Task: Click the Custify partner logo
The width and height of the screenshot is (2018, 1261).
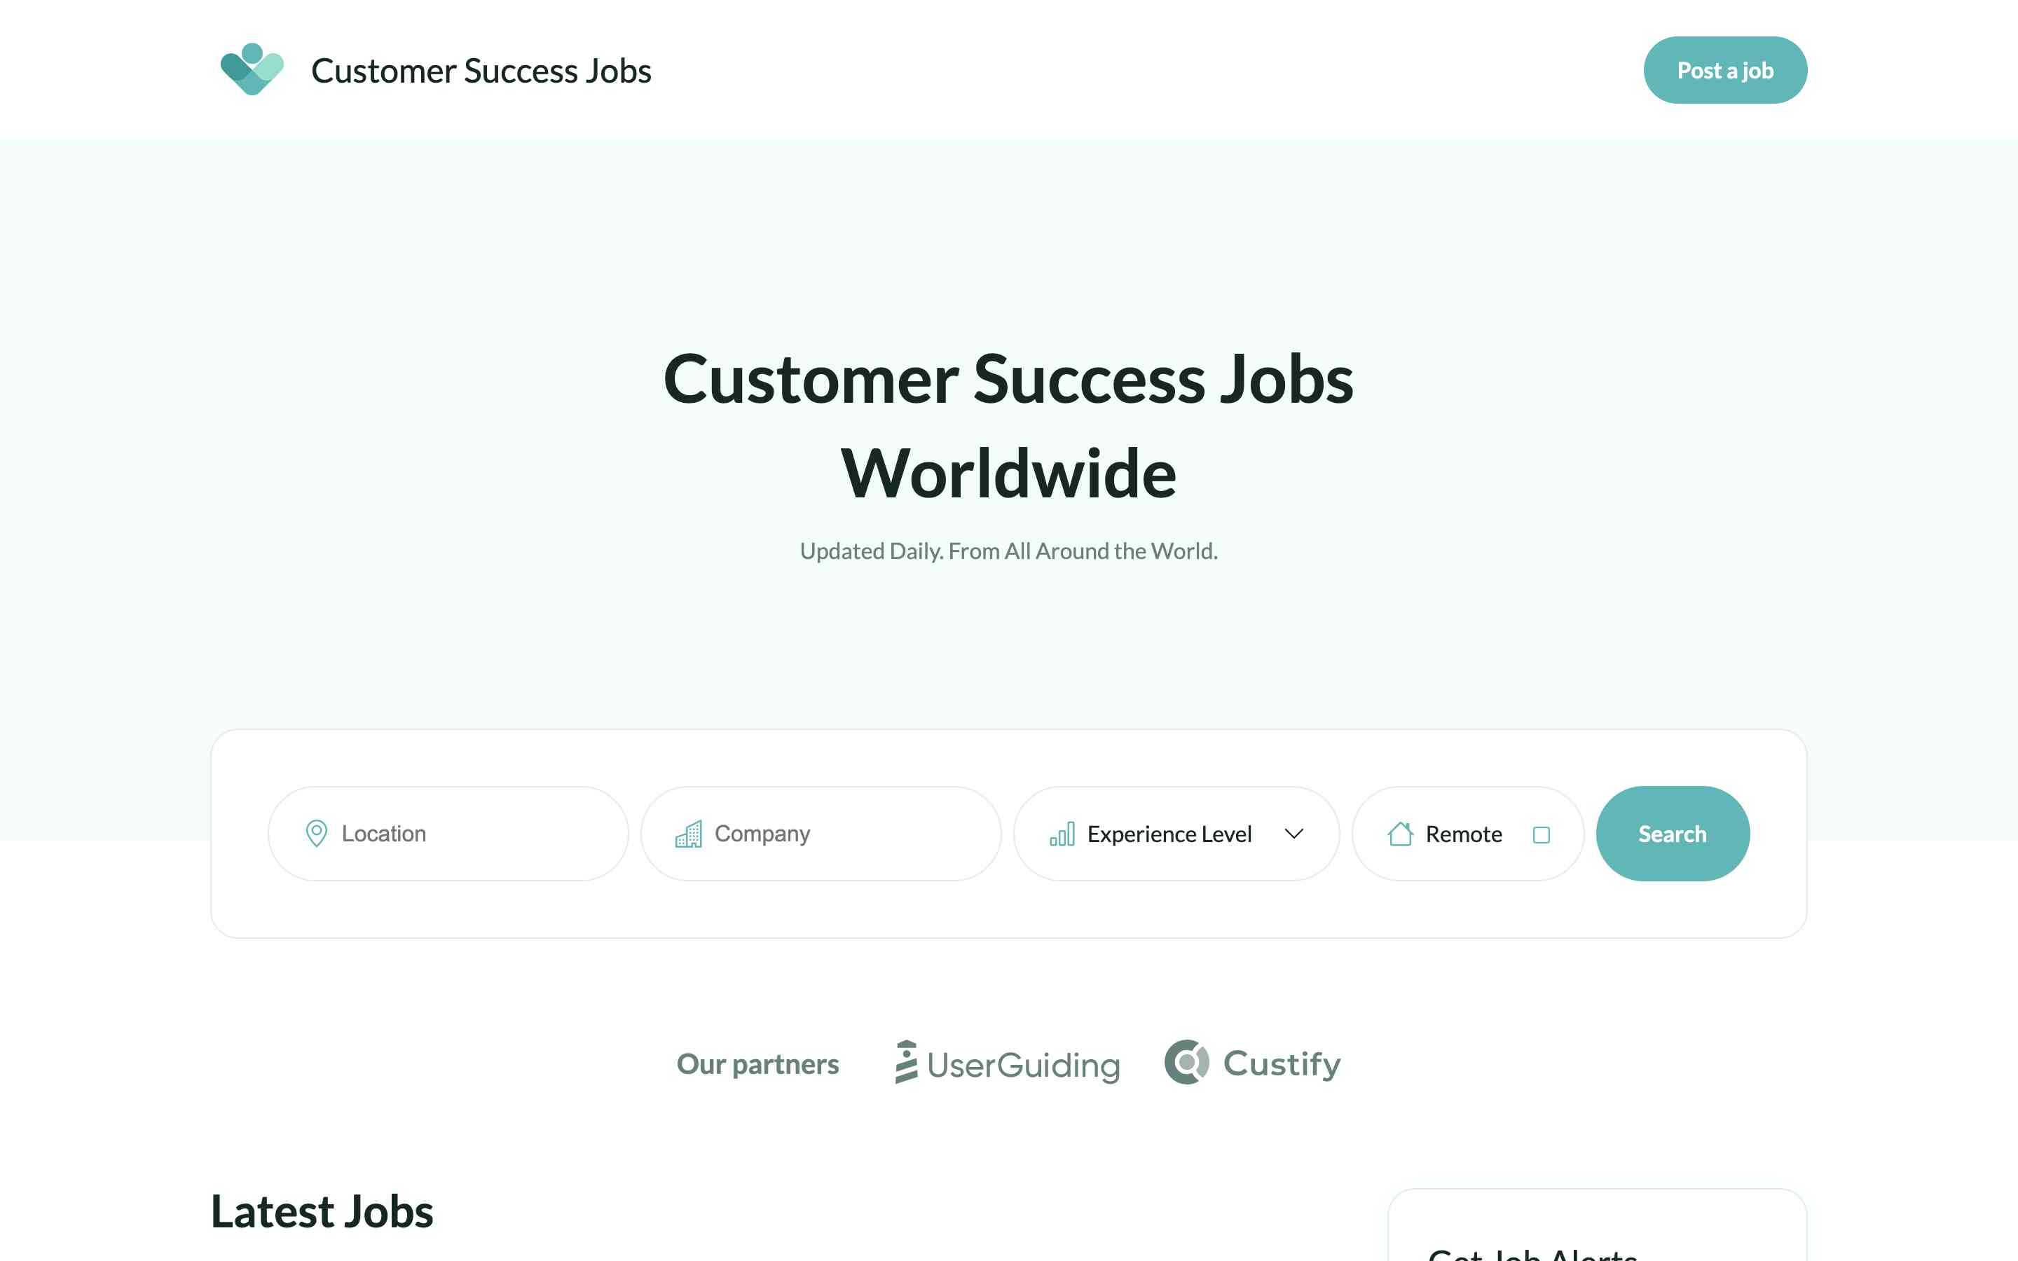Action: click(1253, 1063)
